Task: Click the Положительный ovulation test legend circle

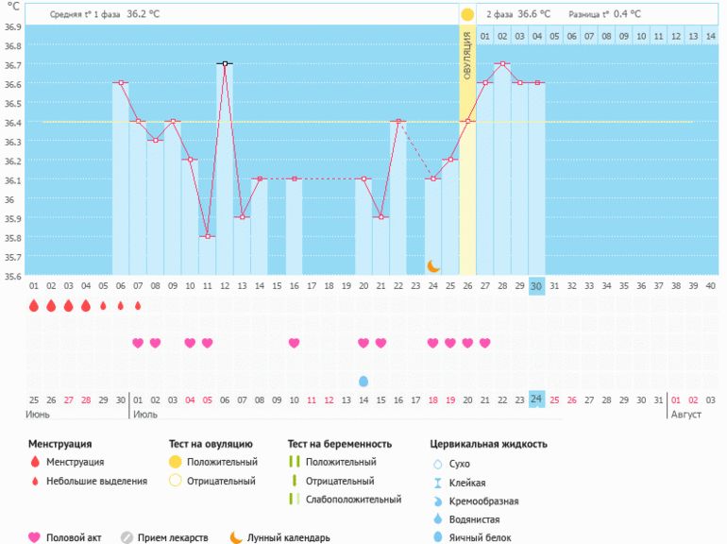Action: [175, 462]
